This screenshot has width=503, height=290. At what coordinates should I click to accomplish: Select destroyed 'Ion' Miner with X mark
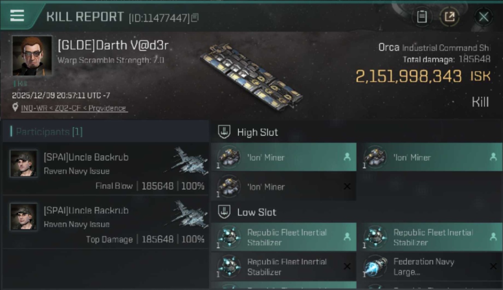283,187
